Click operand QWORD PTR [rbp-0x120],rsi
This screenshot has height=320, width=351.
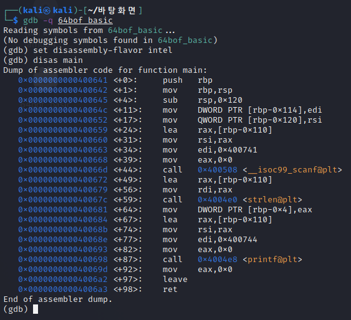click(260, 120)
